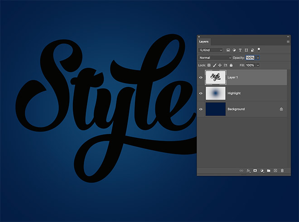Create a new fill or adjustment layer

click(x=262, y=171)
